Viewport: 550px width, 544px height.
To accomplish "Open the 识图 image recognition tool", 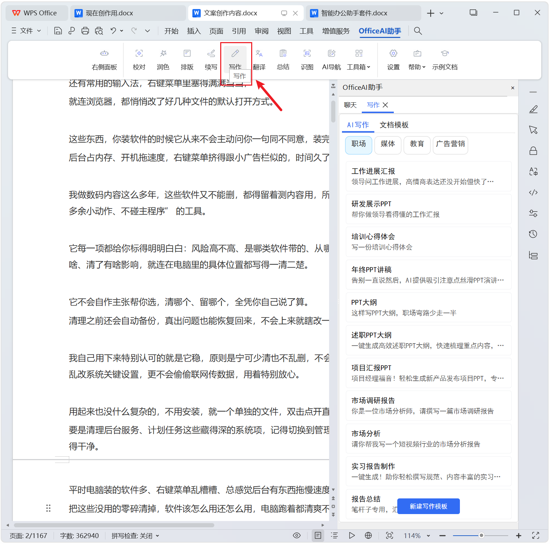I will (x=307, y=60).
